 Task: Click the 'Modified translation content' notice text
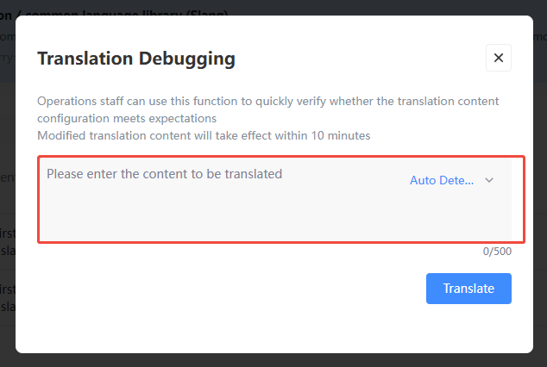pos(204,135)
